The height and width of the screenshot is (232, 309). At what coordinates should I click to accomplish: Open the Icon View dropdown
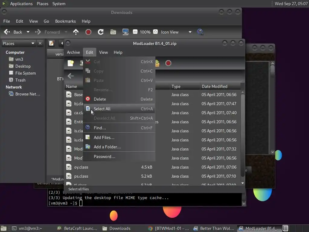click(176, 32)
